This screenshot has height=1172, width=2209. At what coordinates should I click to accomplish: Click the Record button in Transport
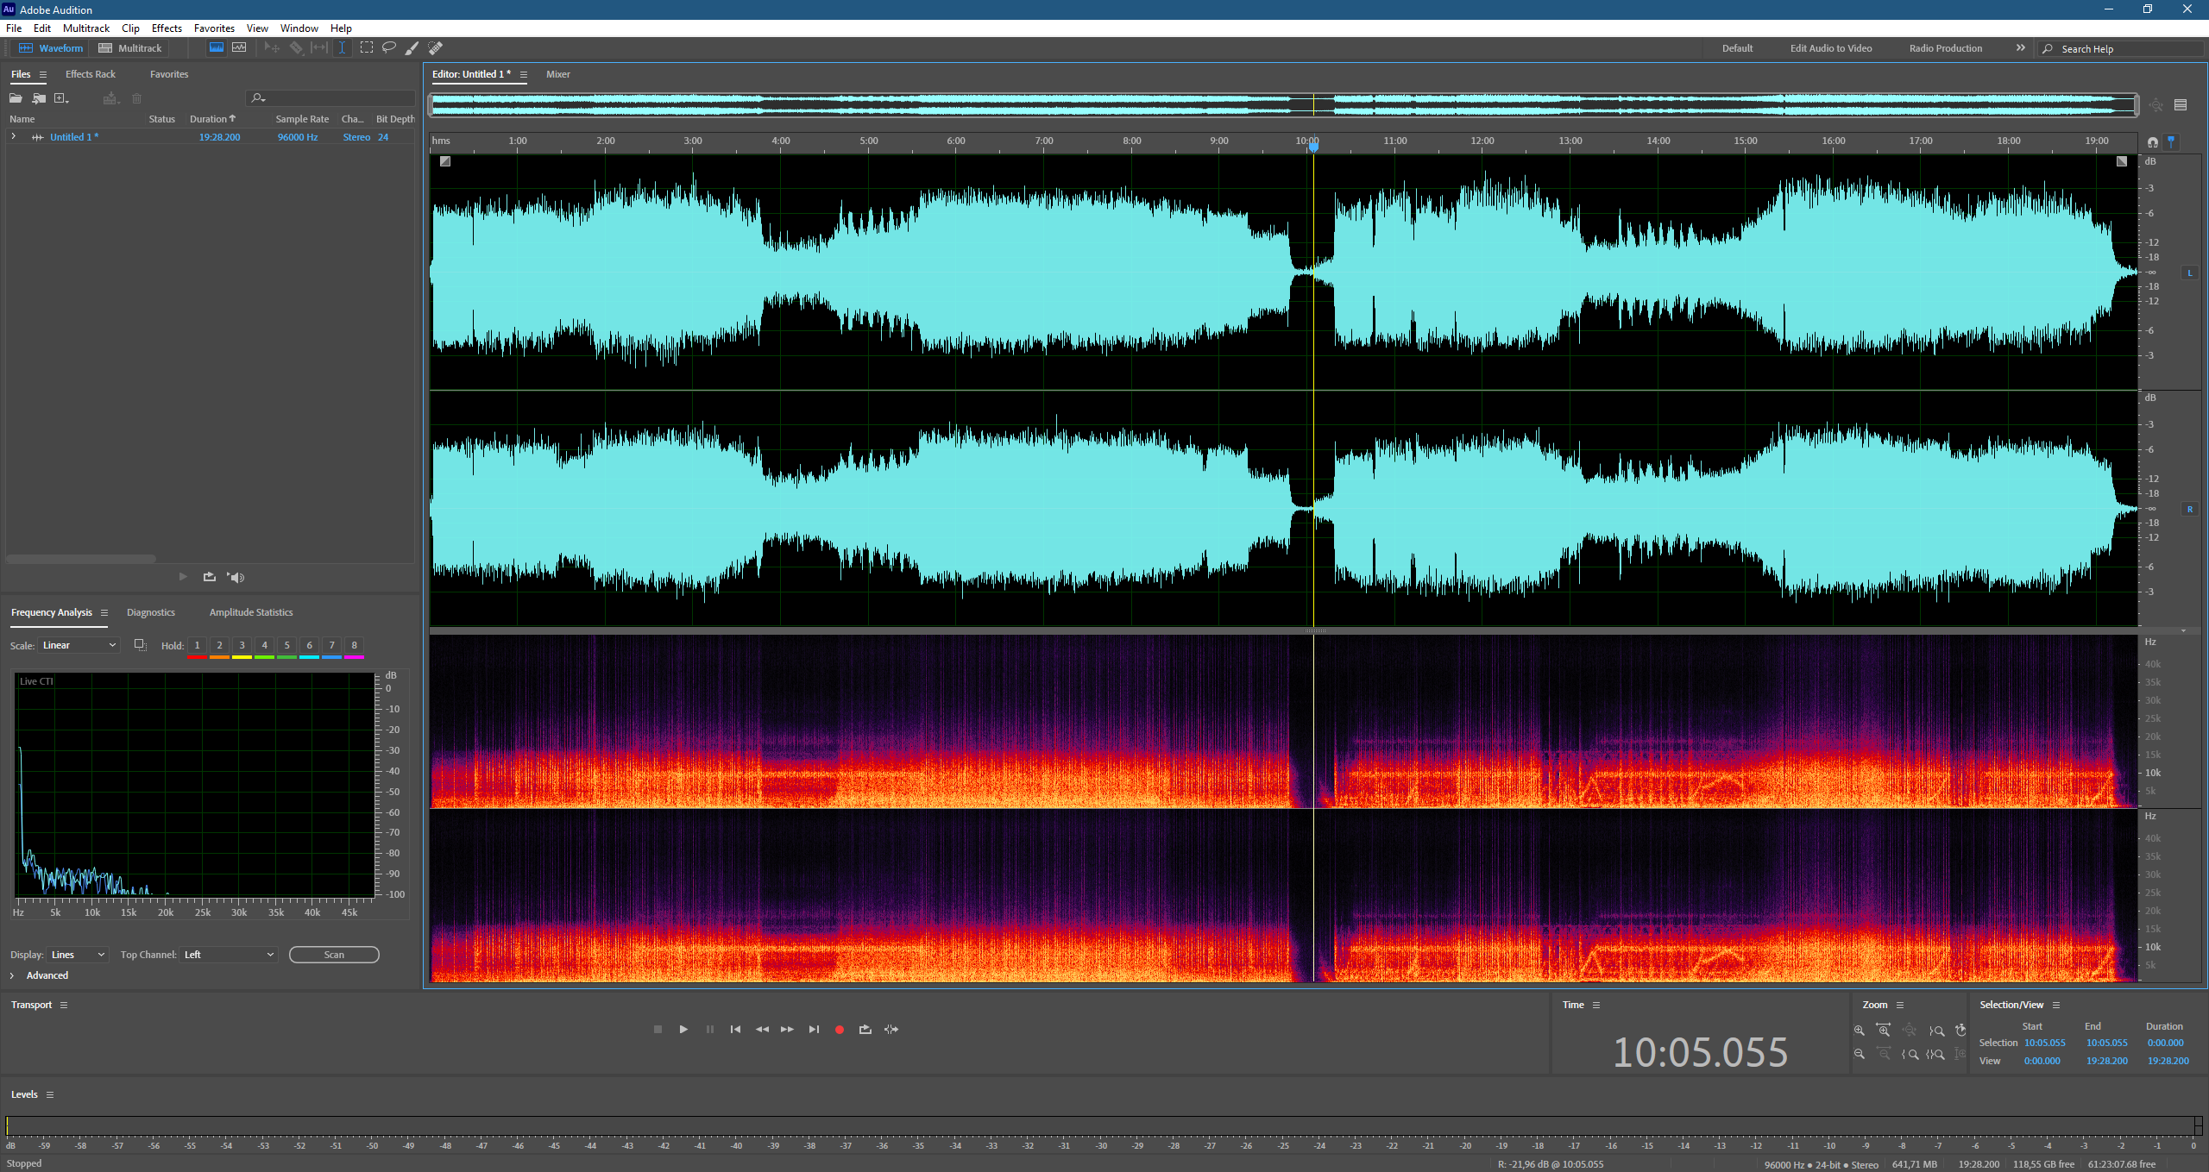840,1030
